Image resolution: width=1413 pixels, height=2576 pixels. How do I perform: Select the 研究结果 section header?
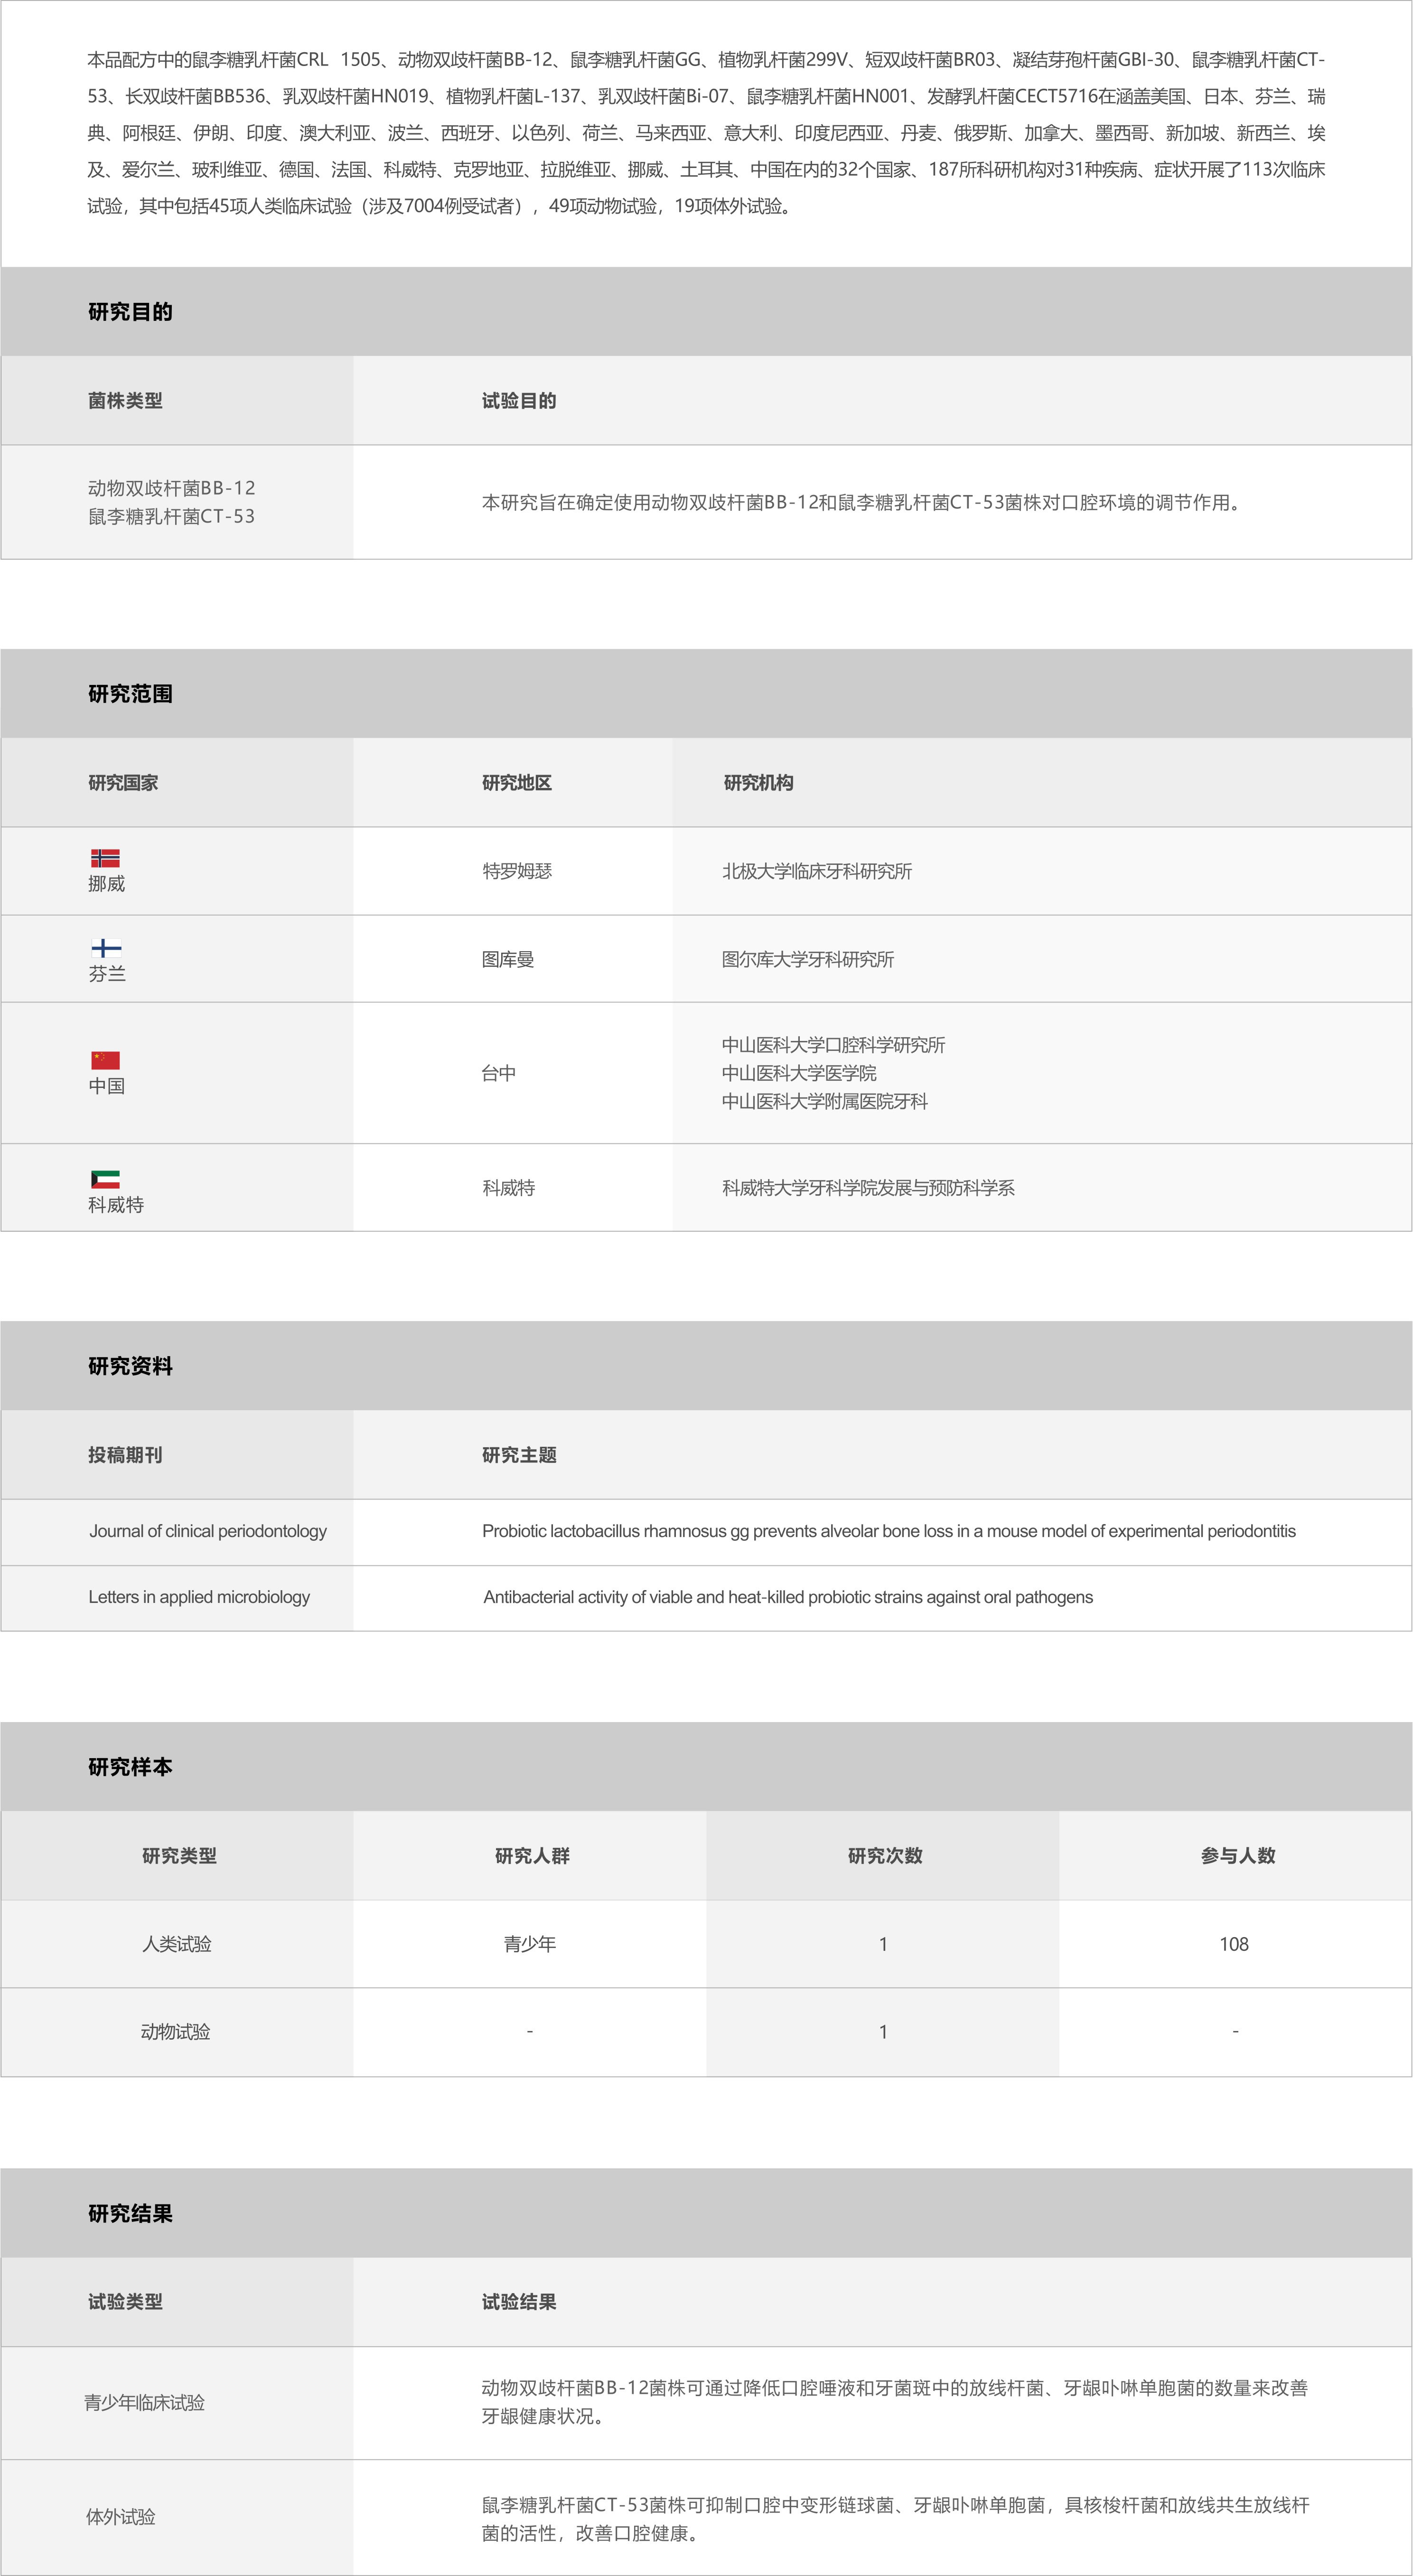tap(706, 2213)
